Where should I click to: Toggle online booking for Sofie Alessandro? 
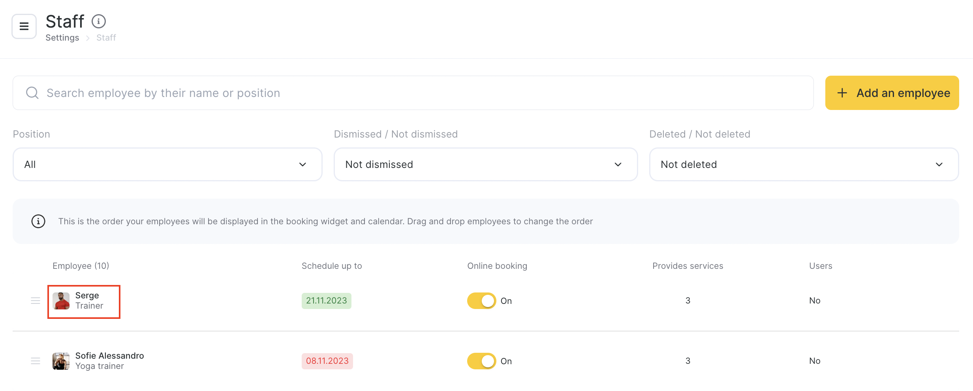pyautogui.click(x=482, y=361)
